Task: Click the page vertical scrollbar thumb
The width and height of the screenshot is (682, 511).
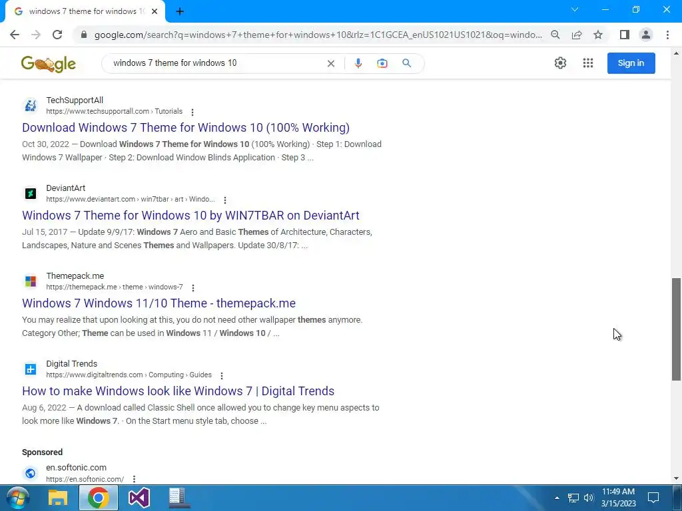Action: 677,329
